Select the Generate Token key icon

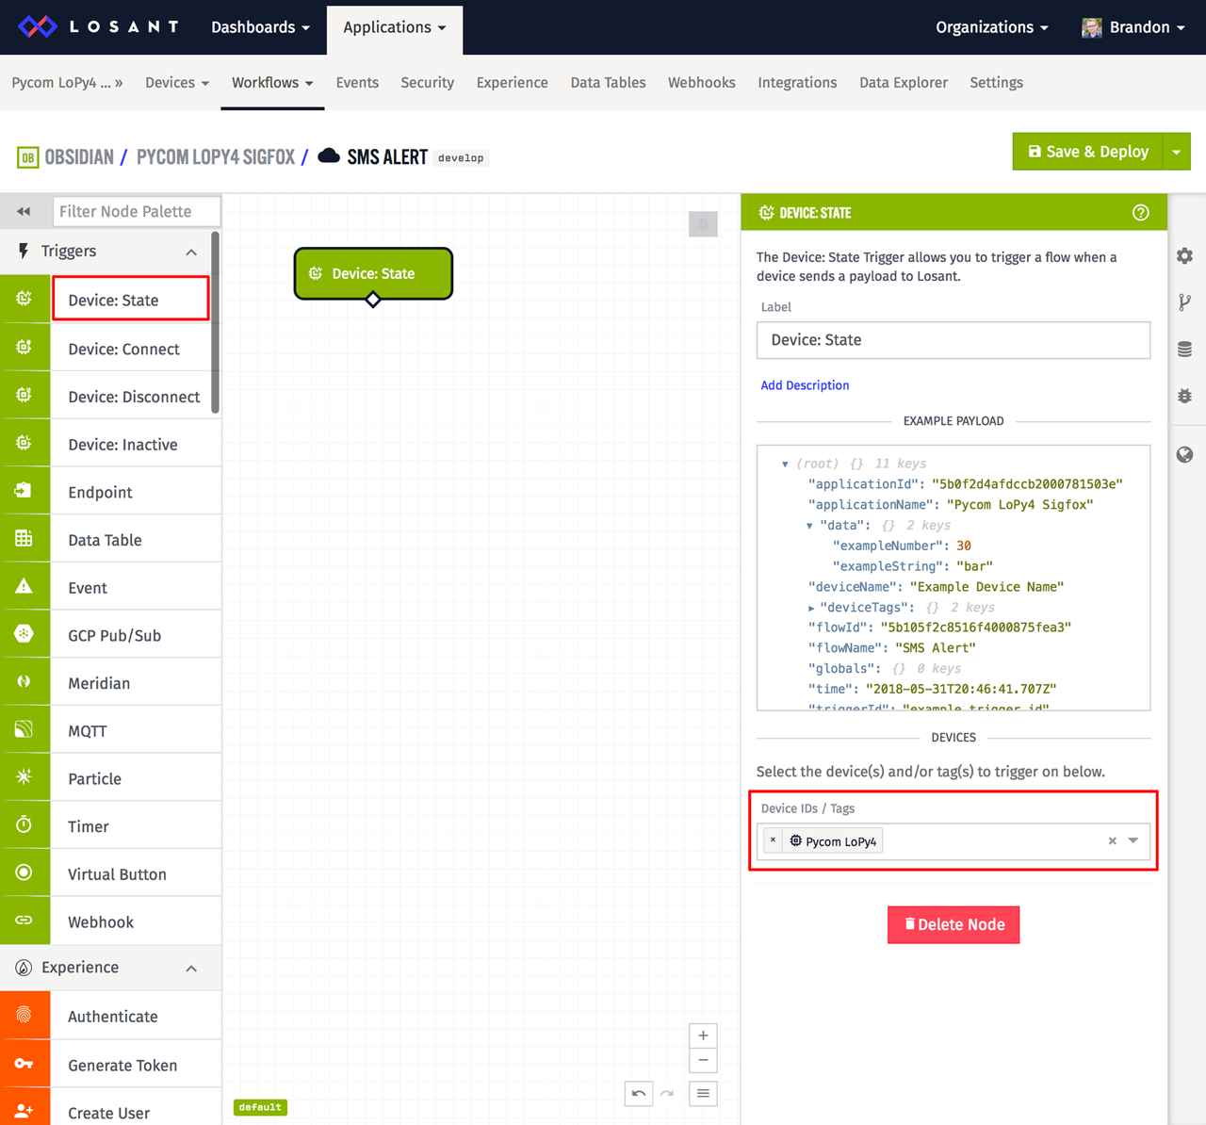point(24,1064)
